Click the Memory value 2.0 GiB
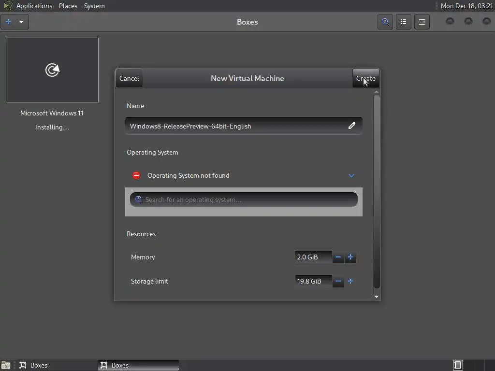This screenshot has width=495, height=371. coord(313,257)
